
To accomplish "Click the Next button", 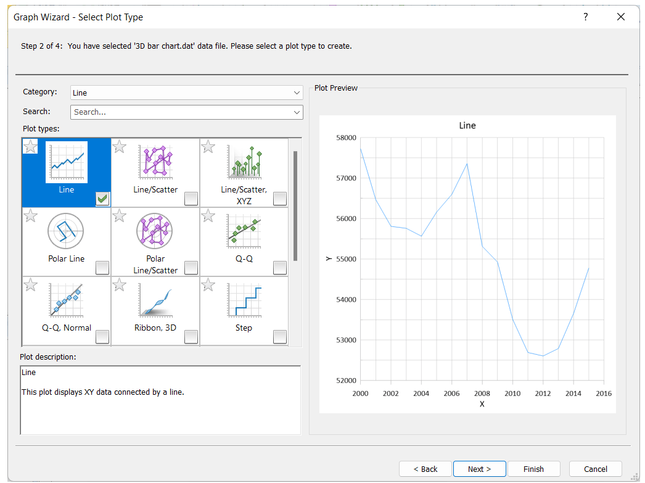I will [479, 469].
